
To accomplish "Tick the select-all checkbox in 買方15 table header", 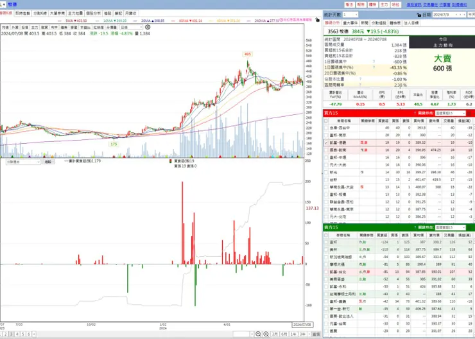I will coord(326,121).
